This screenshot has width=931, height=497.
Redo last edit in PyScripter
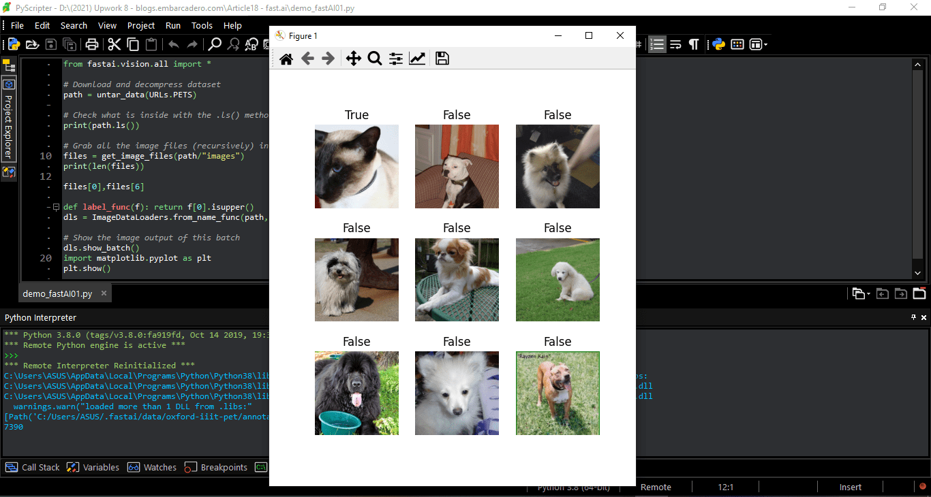click(192, 44)
